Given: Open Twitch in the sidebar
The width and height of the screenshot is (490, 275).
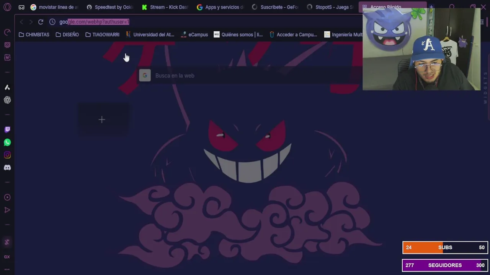Looking at the screenshot, I should (x=7, y=129).
